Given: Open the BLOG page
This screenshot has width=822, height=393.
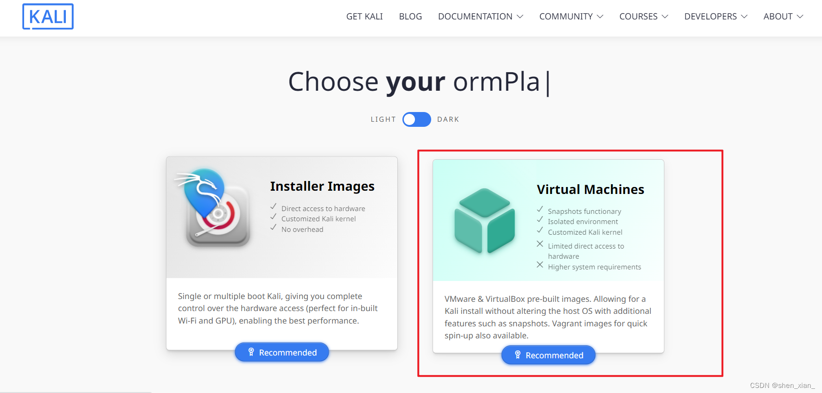Looking at the screenshot, I should pos(410,17).
